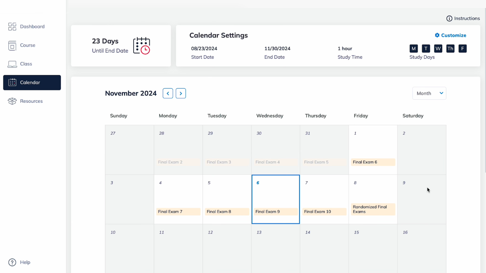Image resolution: width=486 pixels, height=273 pixels.
Task: Expand the Month view dropdown
Action: [429, 93]
